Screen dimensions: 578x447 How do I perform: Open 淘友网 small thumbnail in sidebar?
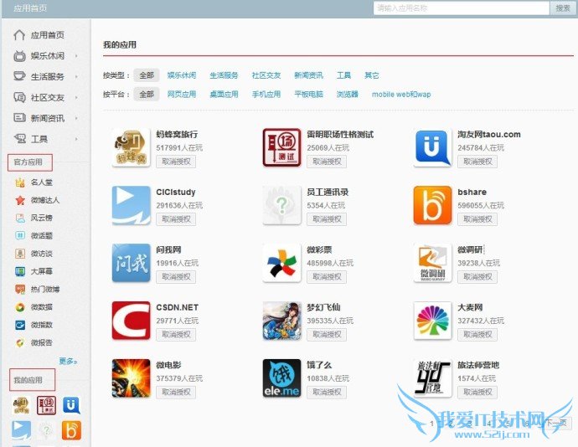(x=71, y=405)
